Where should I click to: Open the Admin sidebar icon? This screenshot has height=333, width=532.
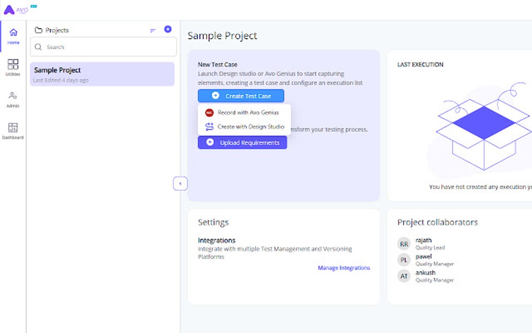pos(13,99)
